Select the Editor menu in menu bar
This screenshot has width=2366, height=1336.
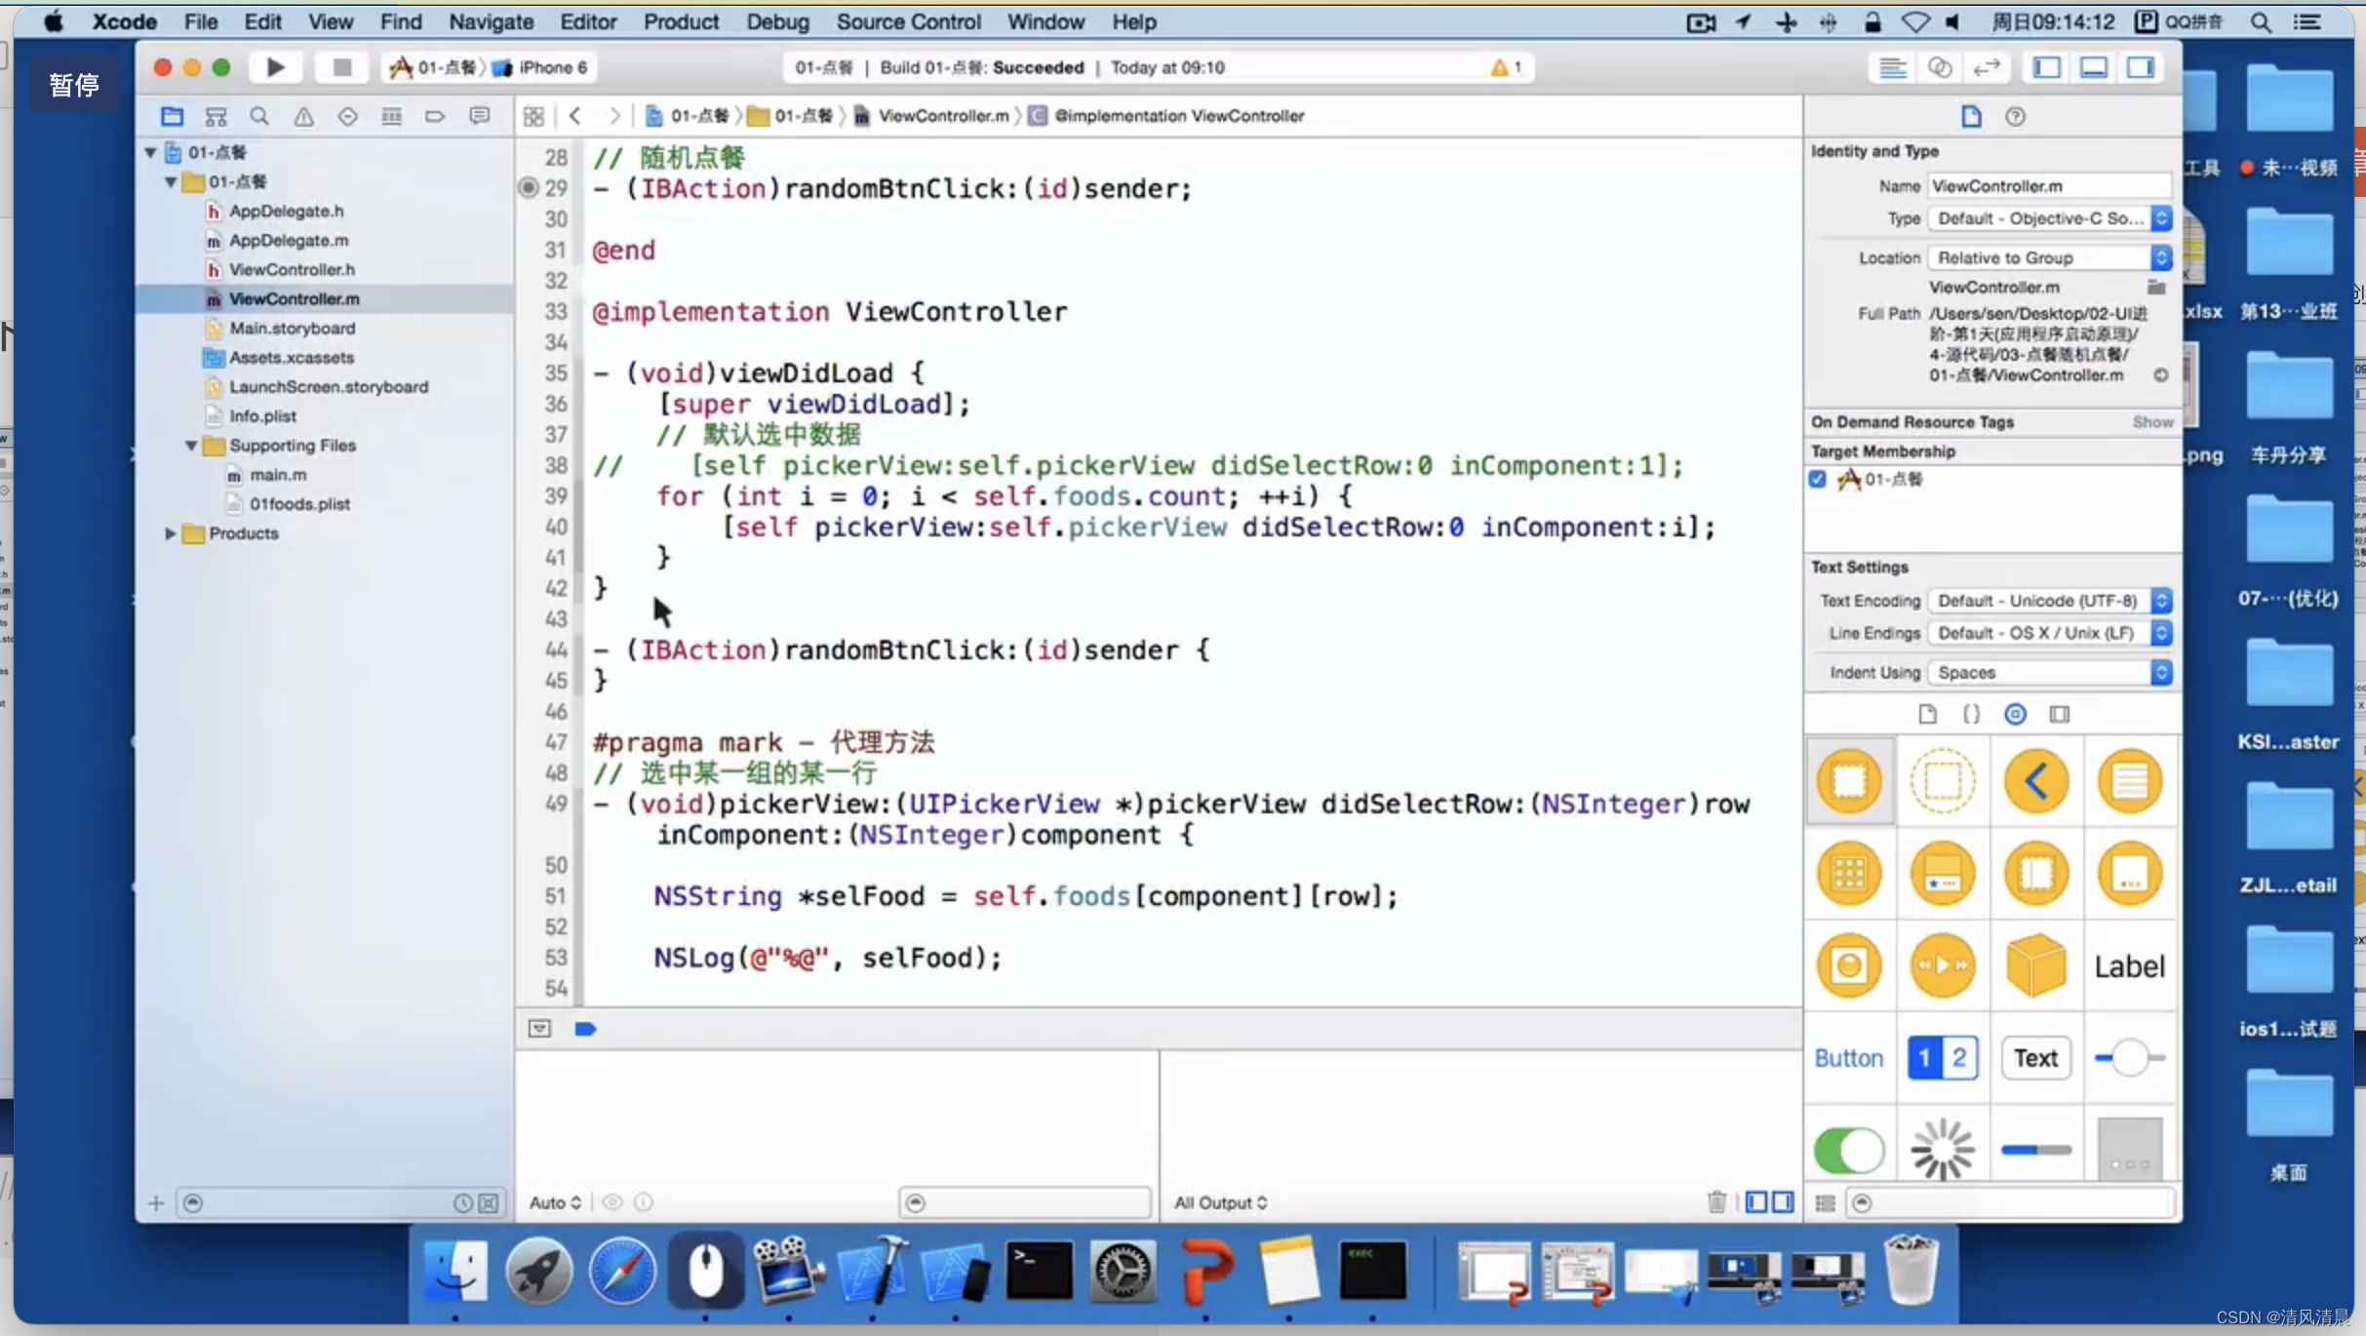(590, 21)
